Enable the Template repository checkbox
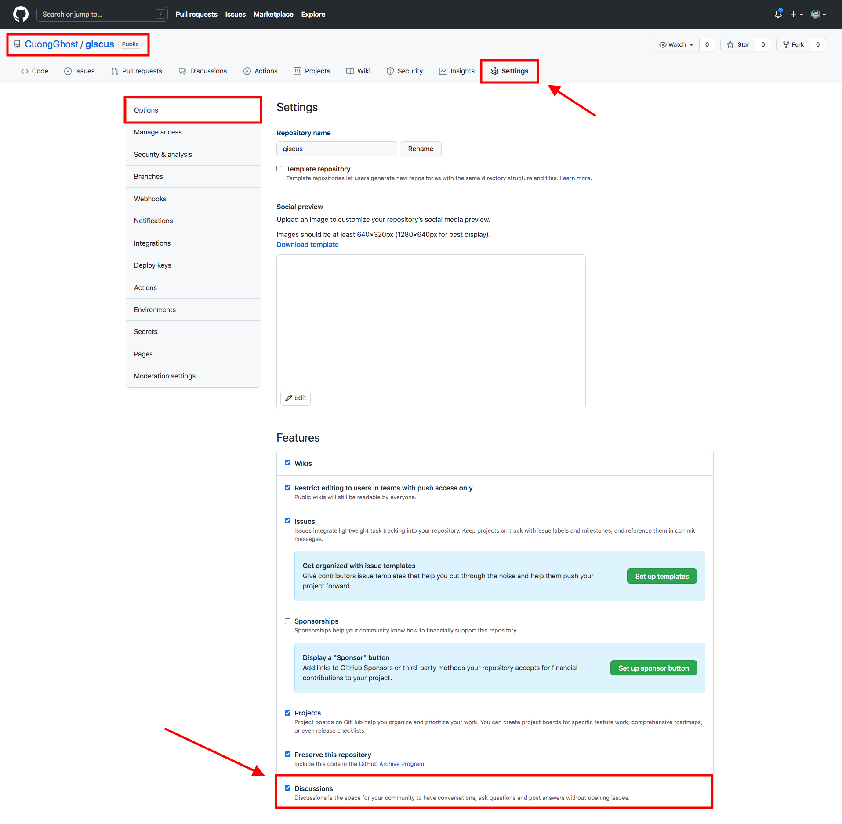 point(279,168)
